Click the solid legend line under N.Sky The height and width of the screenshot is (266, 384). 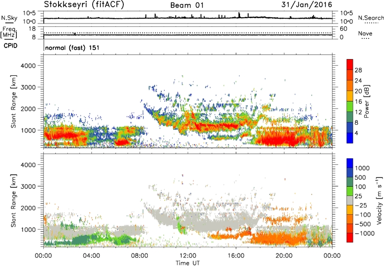pyautogui.click(x=9, y=23)
